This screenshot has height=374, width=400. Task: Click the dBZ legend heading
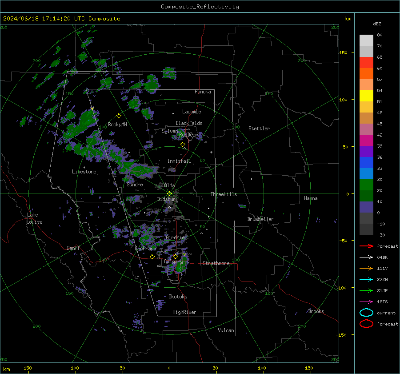[x=377, y=24]
